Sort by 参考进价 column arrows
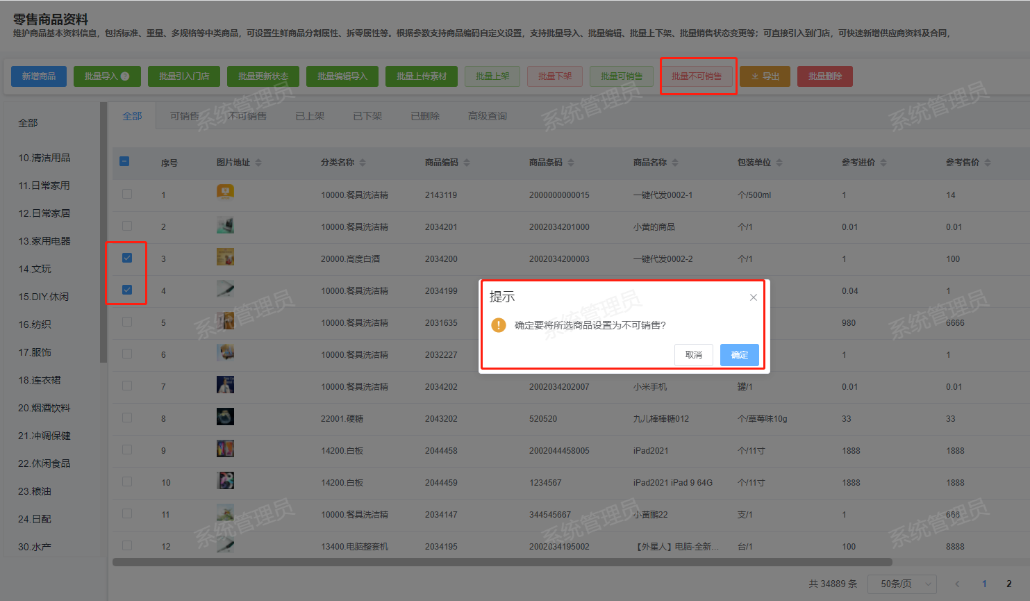 point(883,163)
